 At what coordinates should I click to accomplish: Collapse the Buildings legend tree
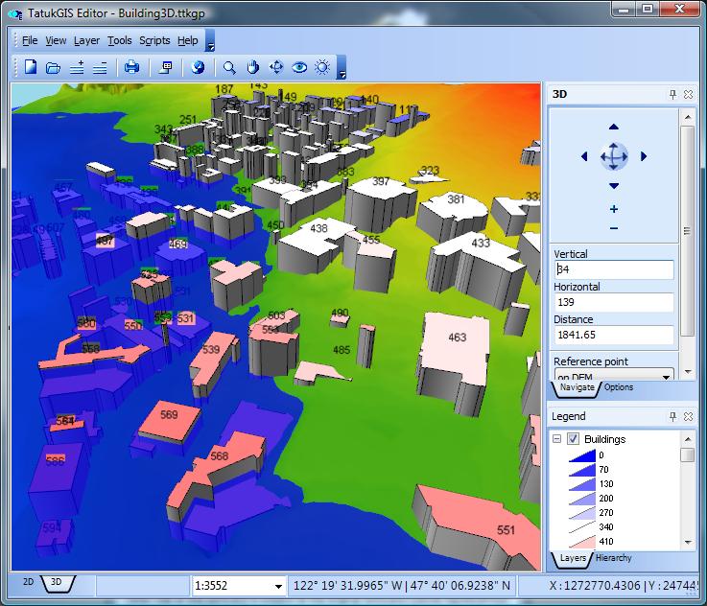tap(557, 439)
